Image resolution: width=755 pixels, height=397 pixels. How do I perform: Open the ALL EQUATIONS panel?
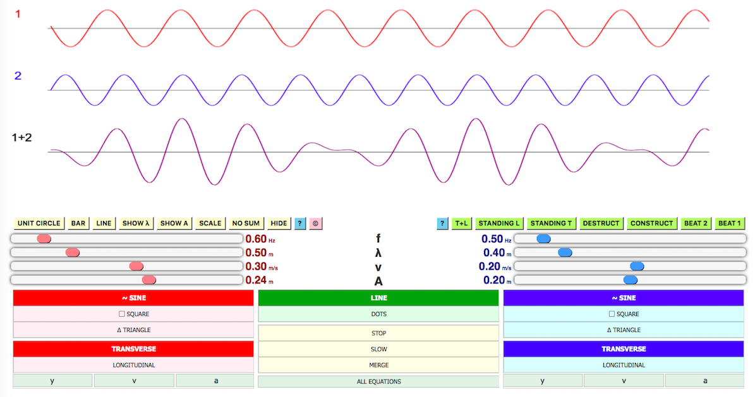coord(378,381)
